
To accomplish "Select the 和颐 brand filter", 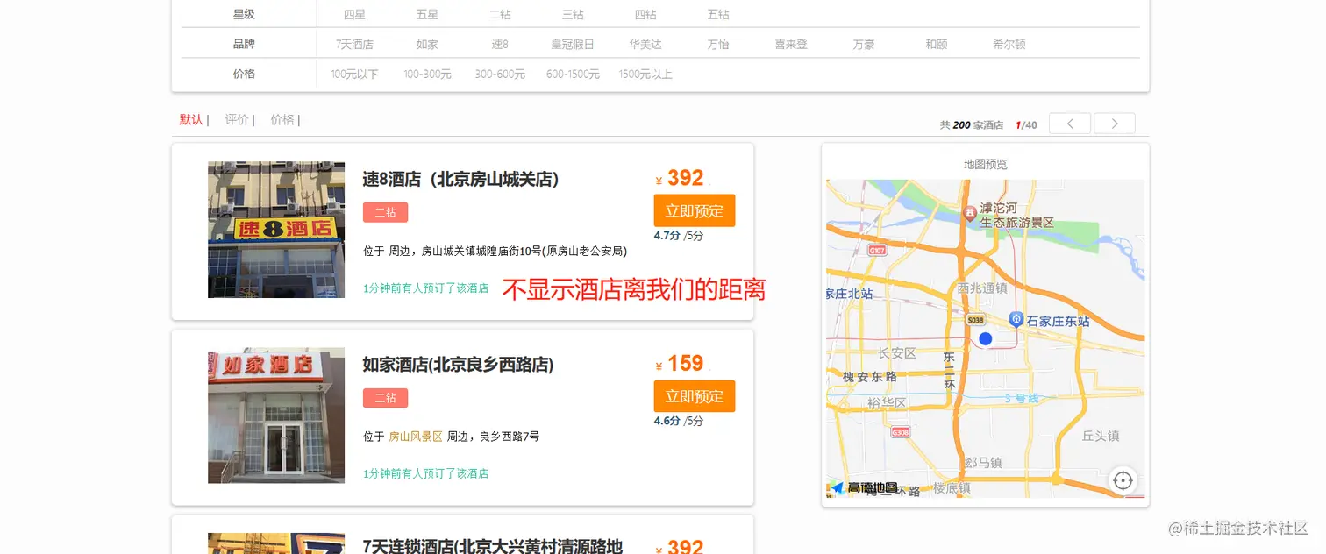I will (937, 45).
